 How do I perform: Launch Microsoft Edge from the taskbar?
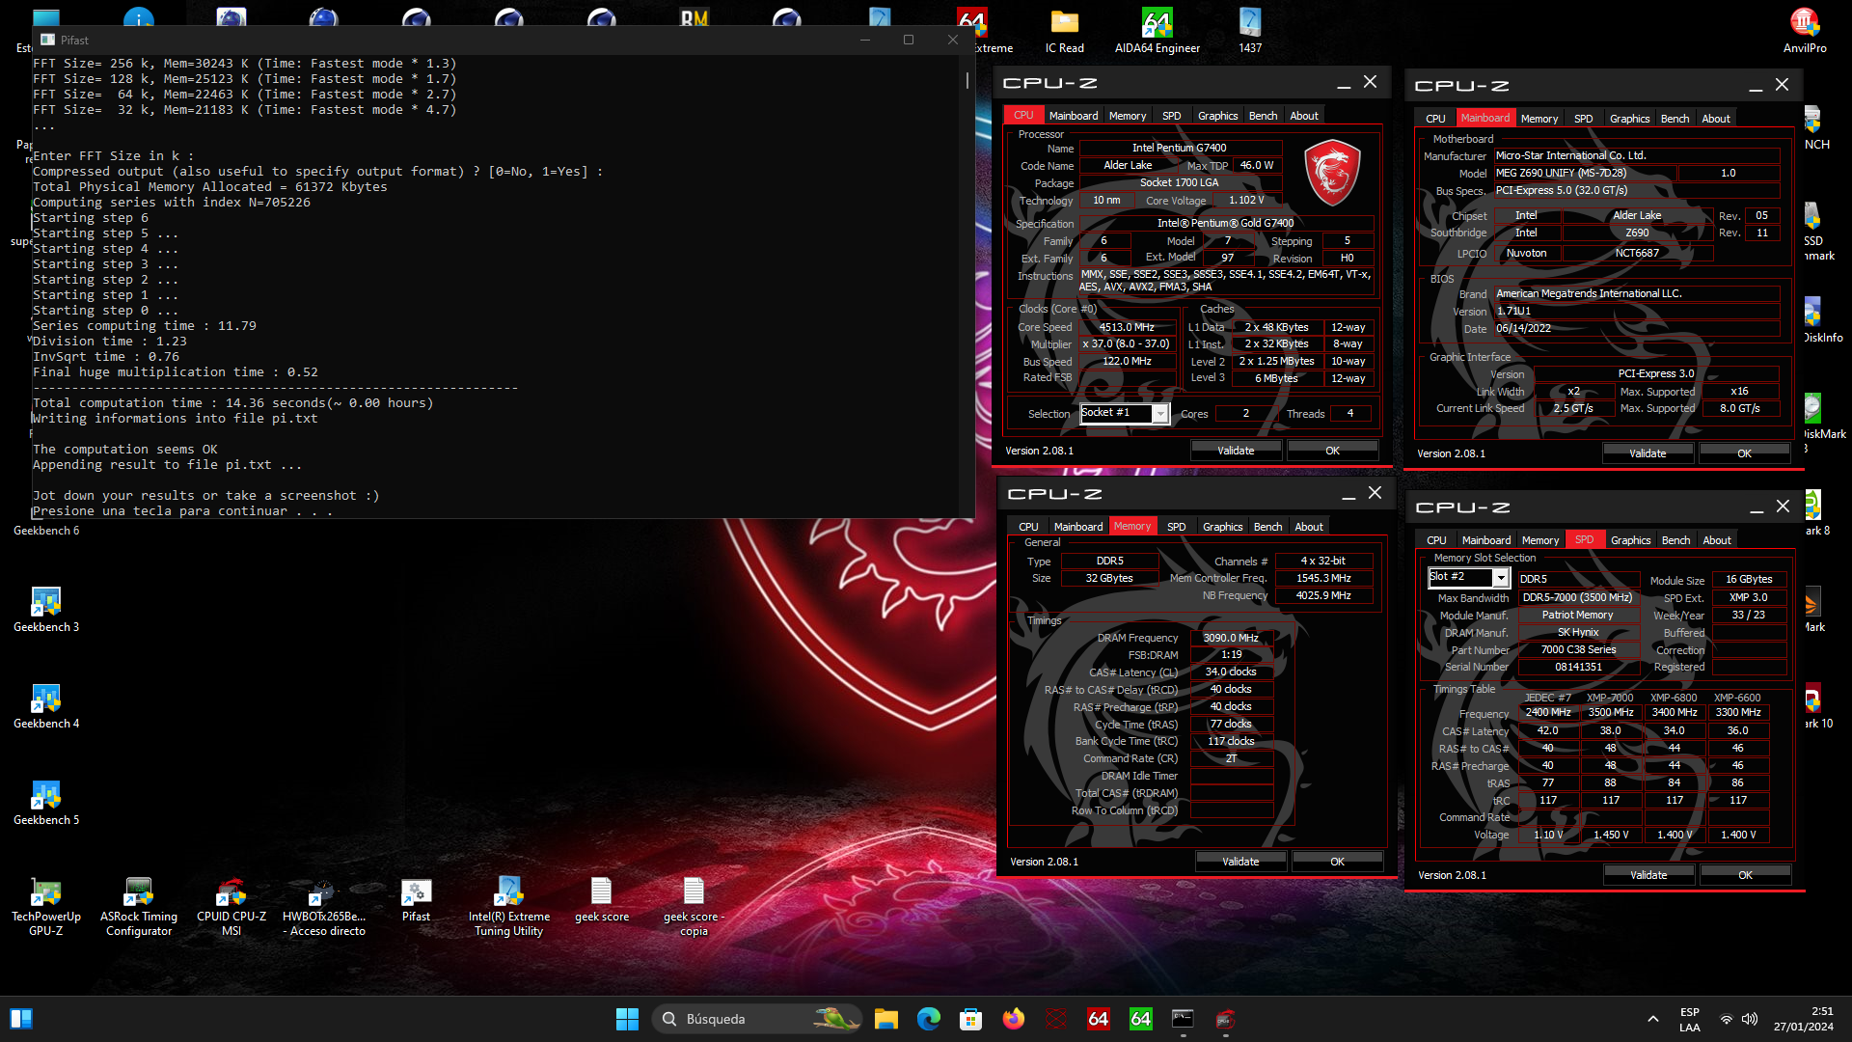coord(929,1019)
